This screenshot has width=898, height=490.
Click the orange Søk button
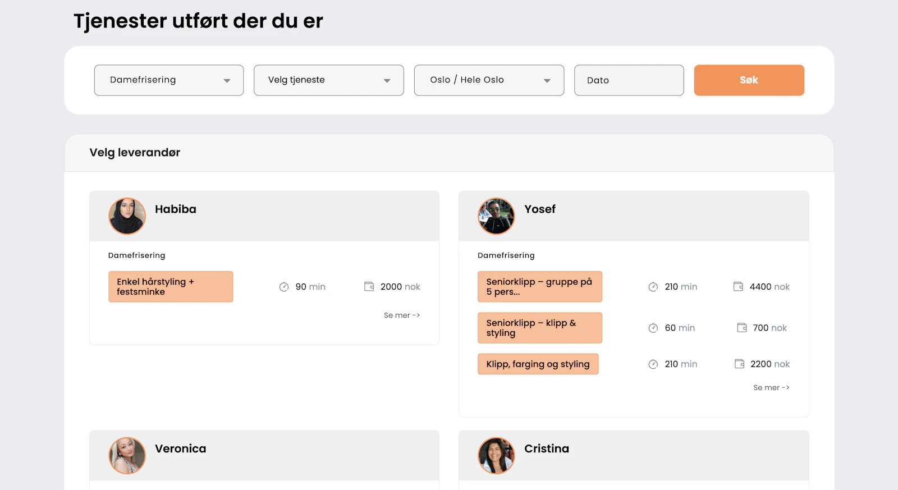749,80
